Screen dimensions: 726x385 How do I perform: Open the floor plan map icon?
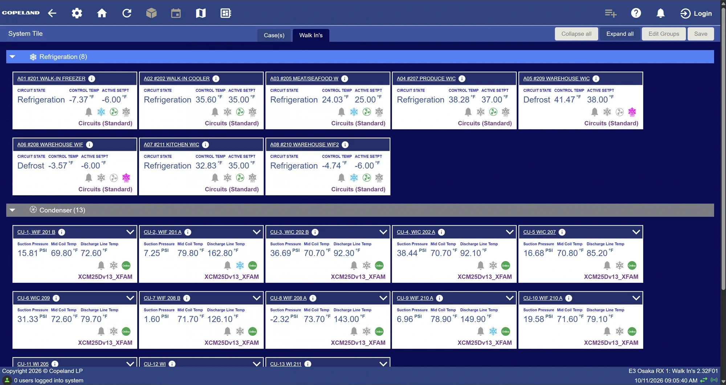(201, 13)
